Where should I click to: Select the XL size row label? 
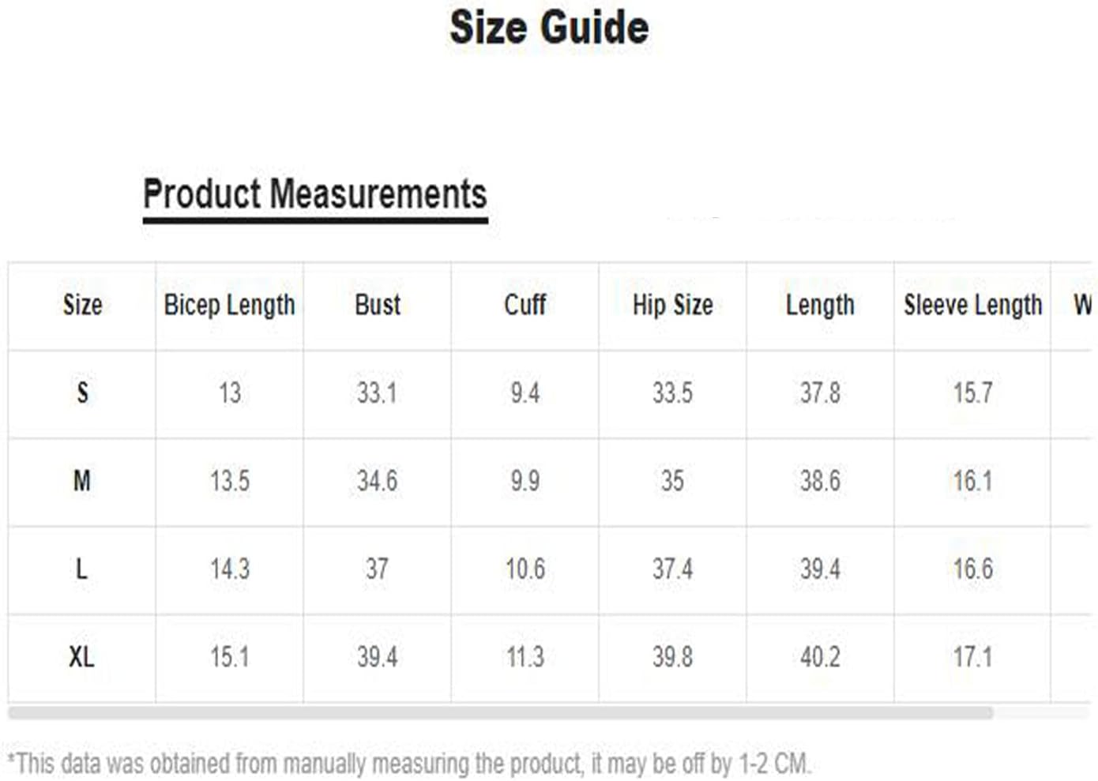(82, 656)
